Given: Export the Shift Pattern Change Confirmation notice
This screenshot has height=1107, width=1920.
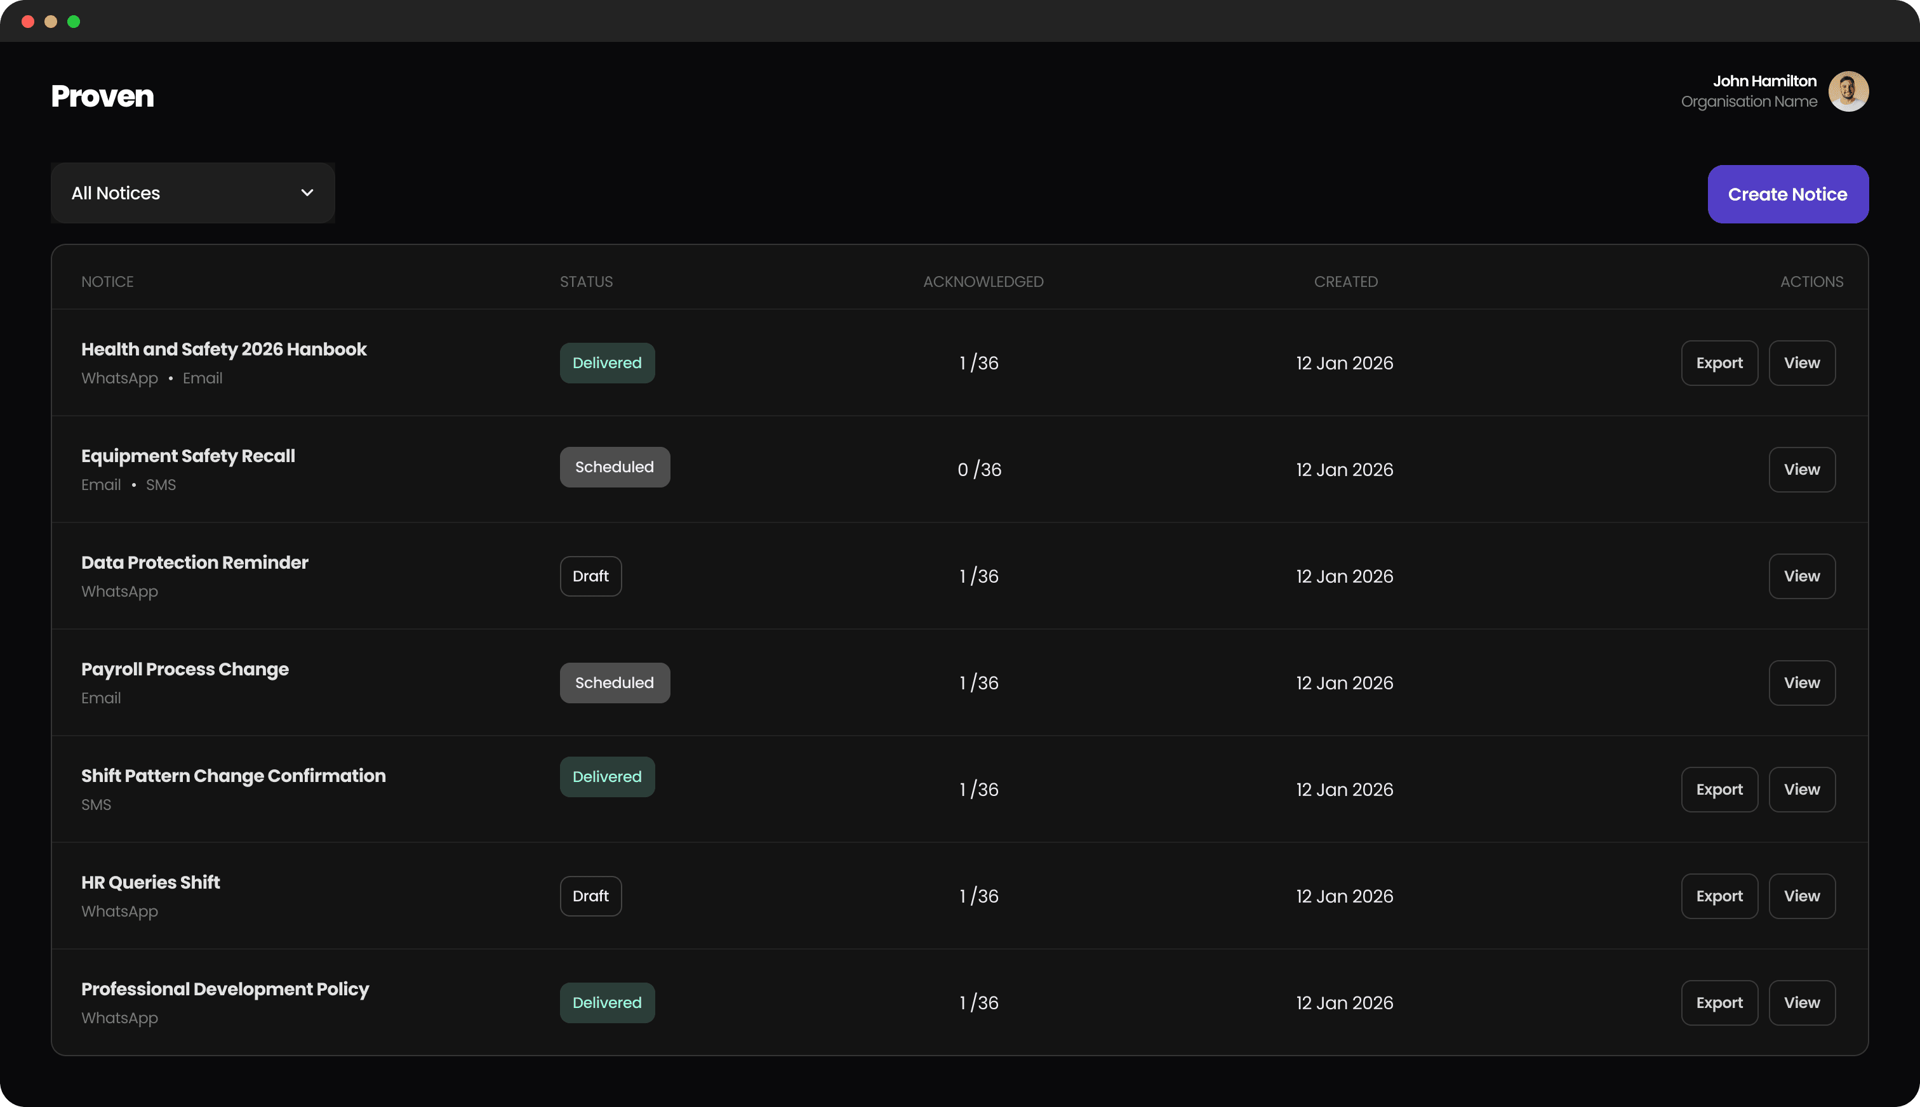Looking at the screenshot, I should tap(1719, 789).
